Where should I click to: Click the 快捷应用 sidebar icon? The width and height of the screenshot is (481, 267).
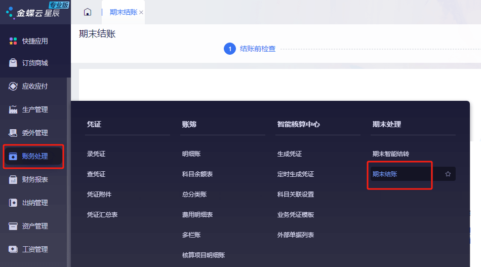pyautogui.click(x=13, y=41)
